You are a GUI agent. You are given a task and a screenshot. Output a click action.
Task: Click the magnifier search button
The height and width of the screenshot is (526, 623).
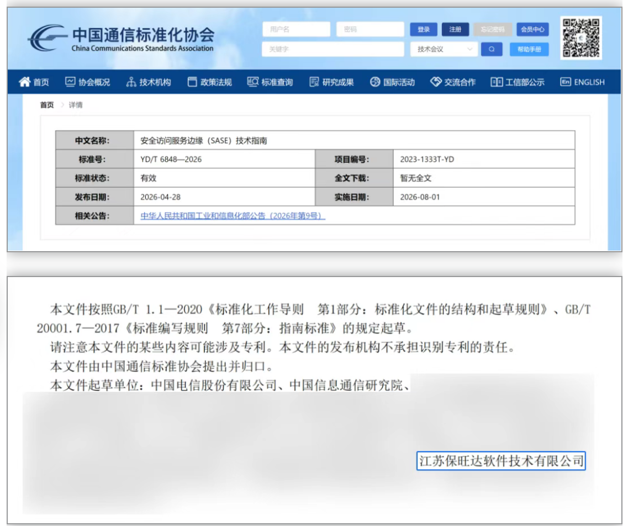492,49
